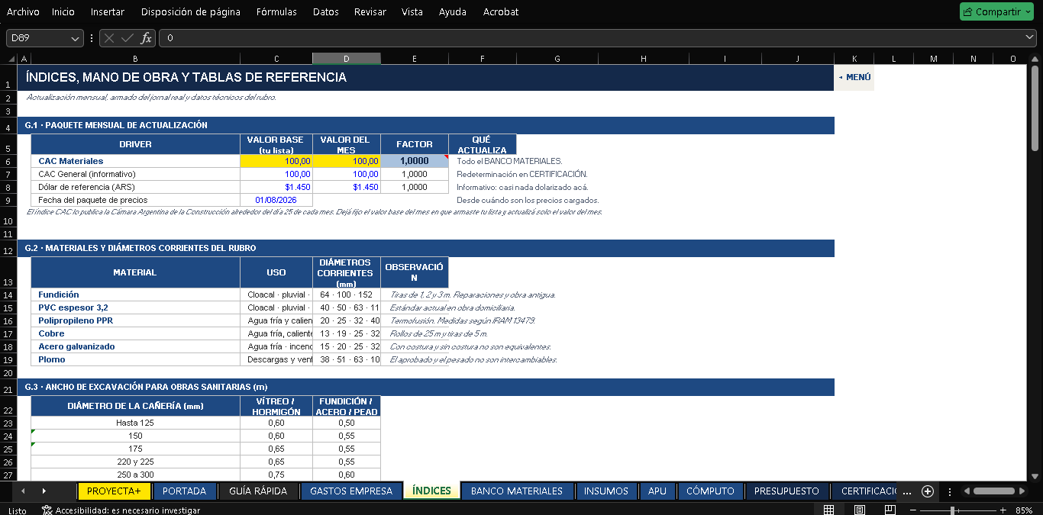Image resolution: width=1043 pixels, height=515 pixels.
Task: Switch to Page Break Preview icon
Action: pyautogui.click(x=890, y=510)
